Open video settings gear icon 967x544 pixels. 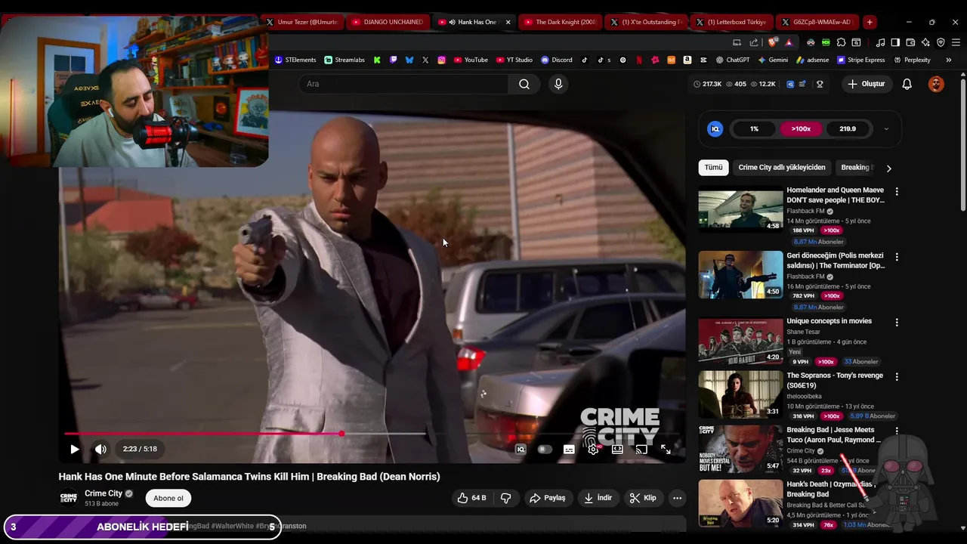[593, 449]
